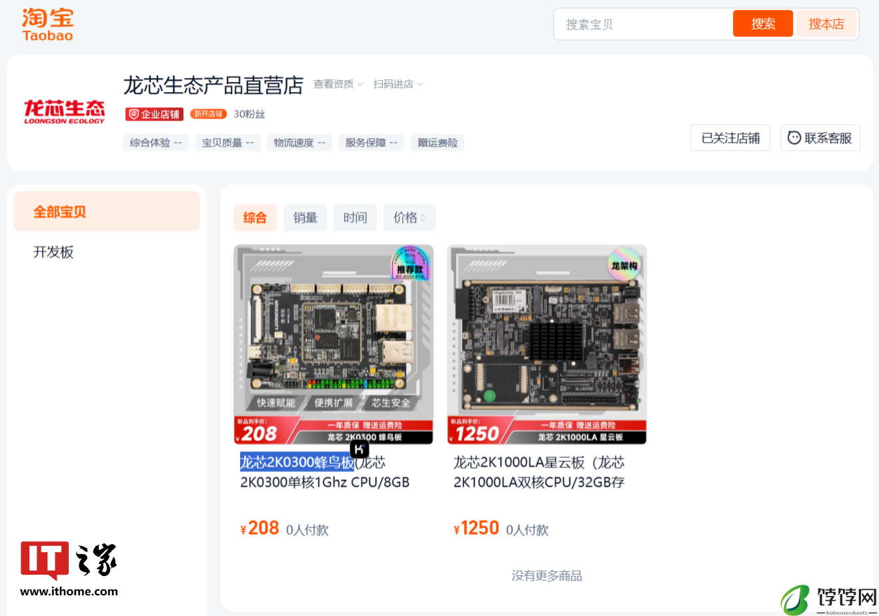The image size is (879, 616).
Task: Toggle price sorting with 价格
Action: coord(409,217)
